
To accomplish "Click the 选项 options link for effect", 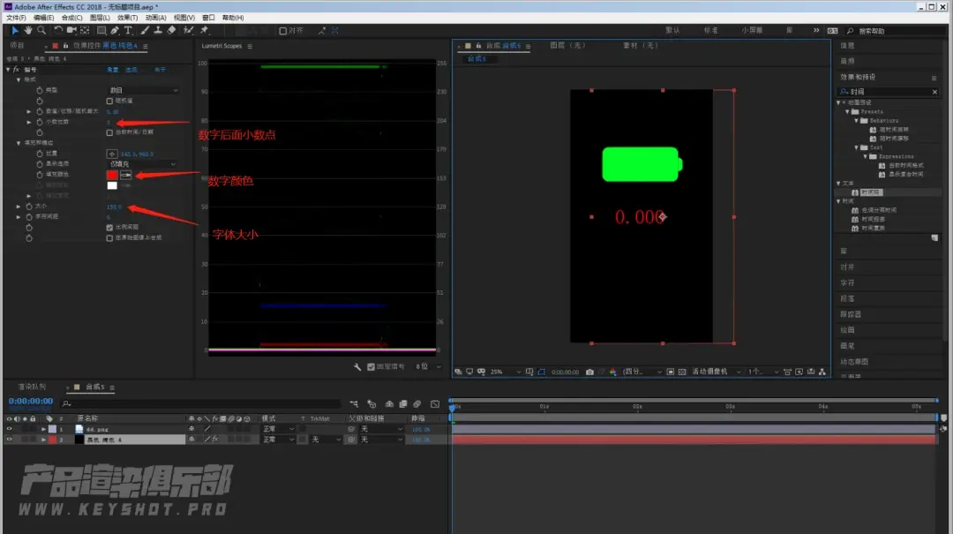I will (131, 70).
